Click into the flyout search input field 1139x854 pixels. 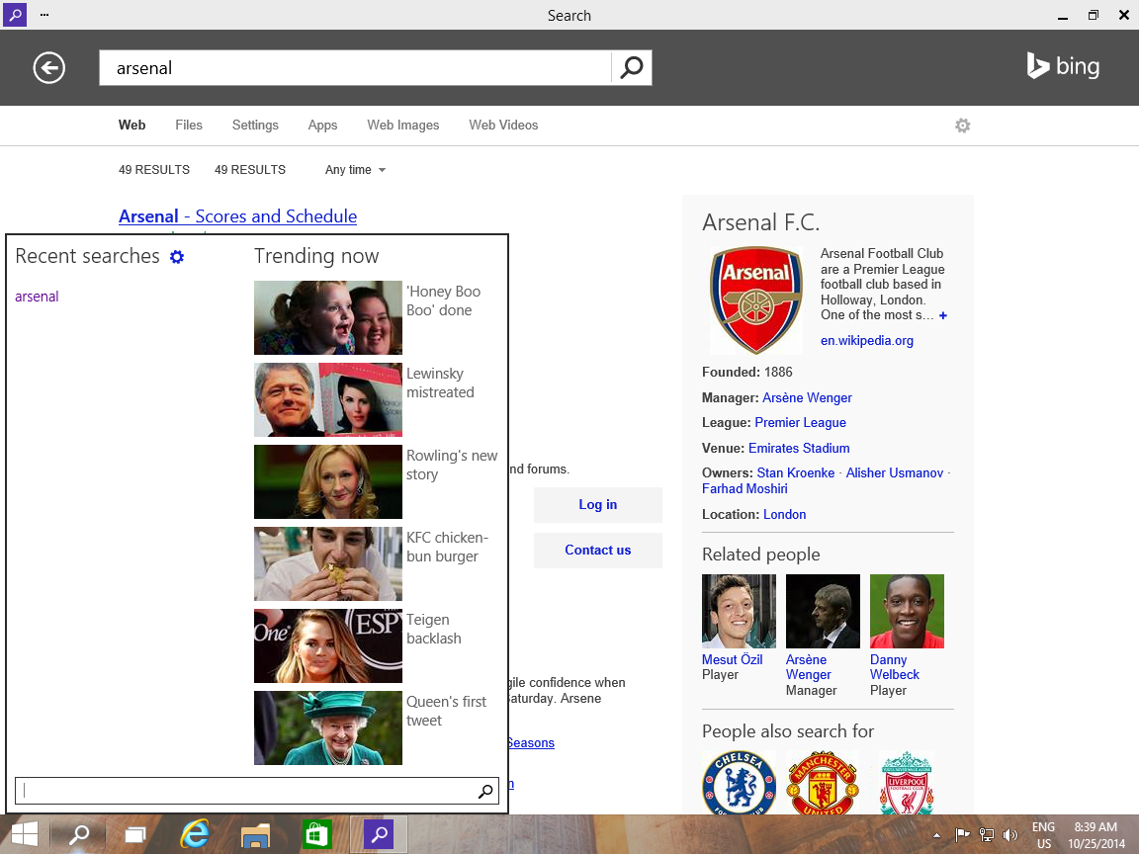point(247,791)
